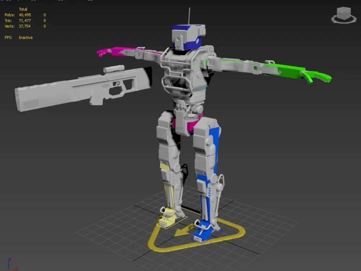This screenshot has height=271, width=361.
Task: Click the Total column header in statistics
Action: 23,9
